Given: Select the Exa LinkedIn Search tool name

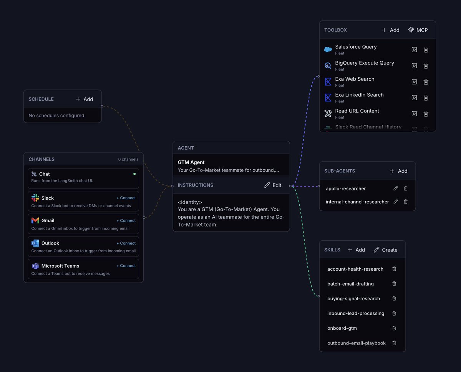Looking at the screenshot, I should pyautogui.click(x=359, y=95).
